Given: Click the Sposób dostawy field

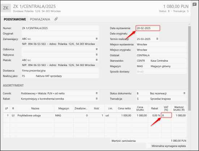Looking at the screenshot, I should click(161, 71).
